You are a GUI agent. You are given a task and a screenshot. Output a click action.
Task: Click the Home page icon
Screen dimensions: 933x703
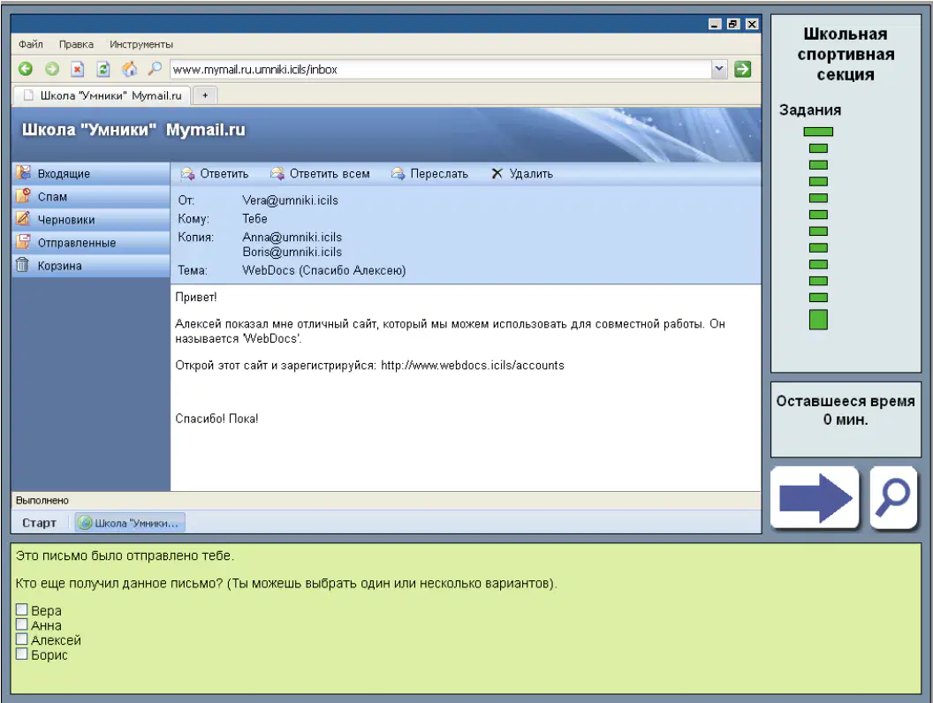129,69
